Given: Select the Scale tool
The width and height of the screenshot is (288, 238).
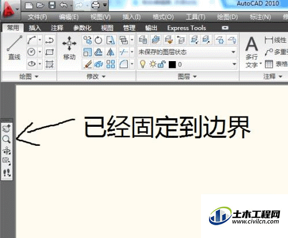Looking at the screenshot, I should [x=88, y=52].
